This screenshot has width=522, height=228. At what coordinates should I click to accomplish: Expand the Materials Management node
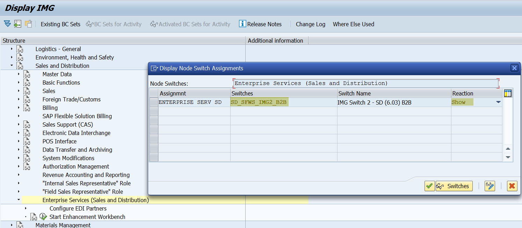(11, 226)
